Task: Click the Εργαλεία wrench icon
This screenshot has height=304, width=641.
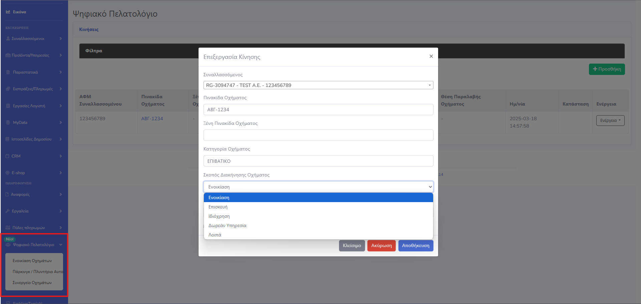Action: [x=8, y=211]
